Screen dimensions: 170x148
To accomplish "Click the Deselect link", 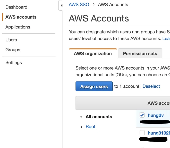I will pos(151,86).
